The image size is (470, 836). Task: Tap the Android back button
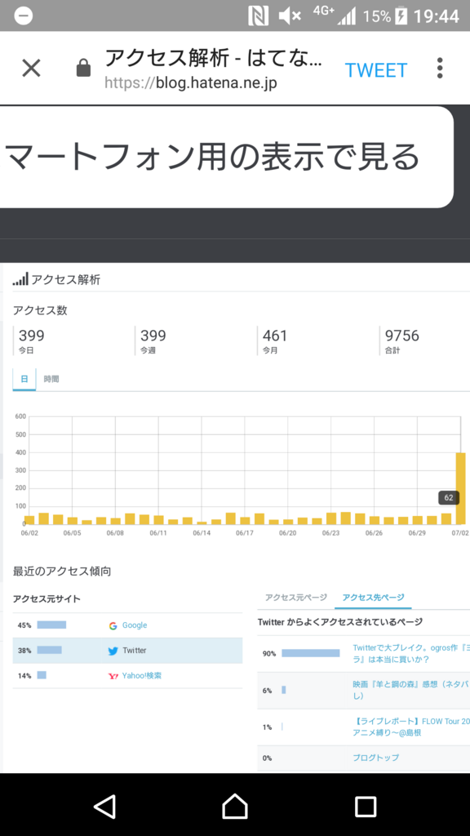[104, 806]
